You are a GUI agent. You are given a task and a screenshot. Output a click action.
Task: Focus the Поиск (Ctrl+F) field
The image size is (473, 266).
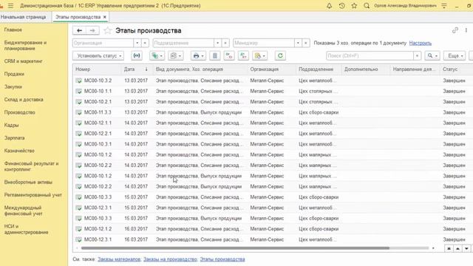pyautogui.click(x=370, y=56)
